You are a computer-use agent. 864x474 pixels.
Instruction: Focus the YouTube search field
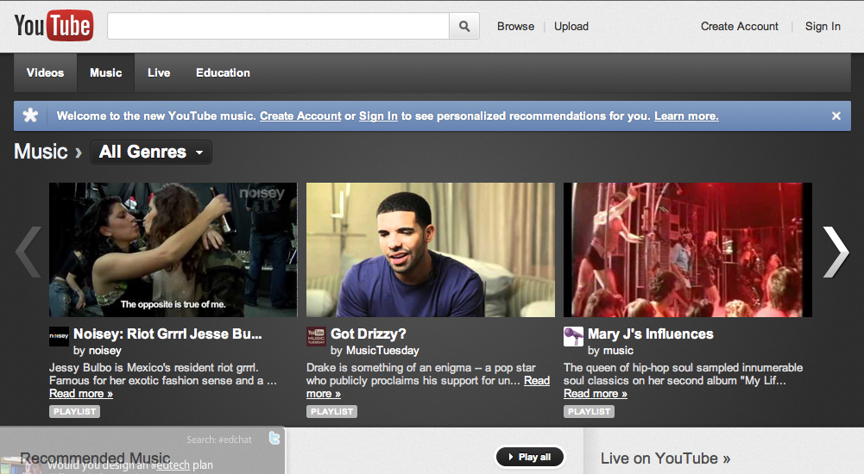(278, 27)
